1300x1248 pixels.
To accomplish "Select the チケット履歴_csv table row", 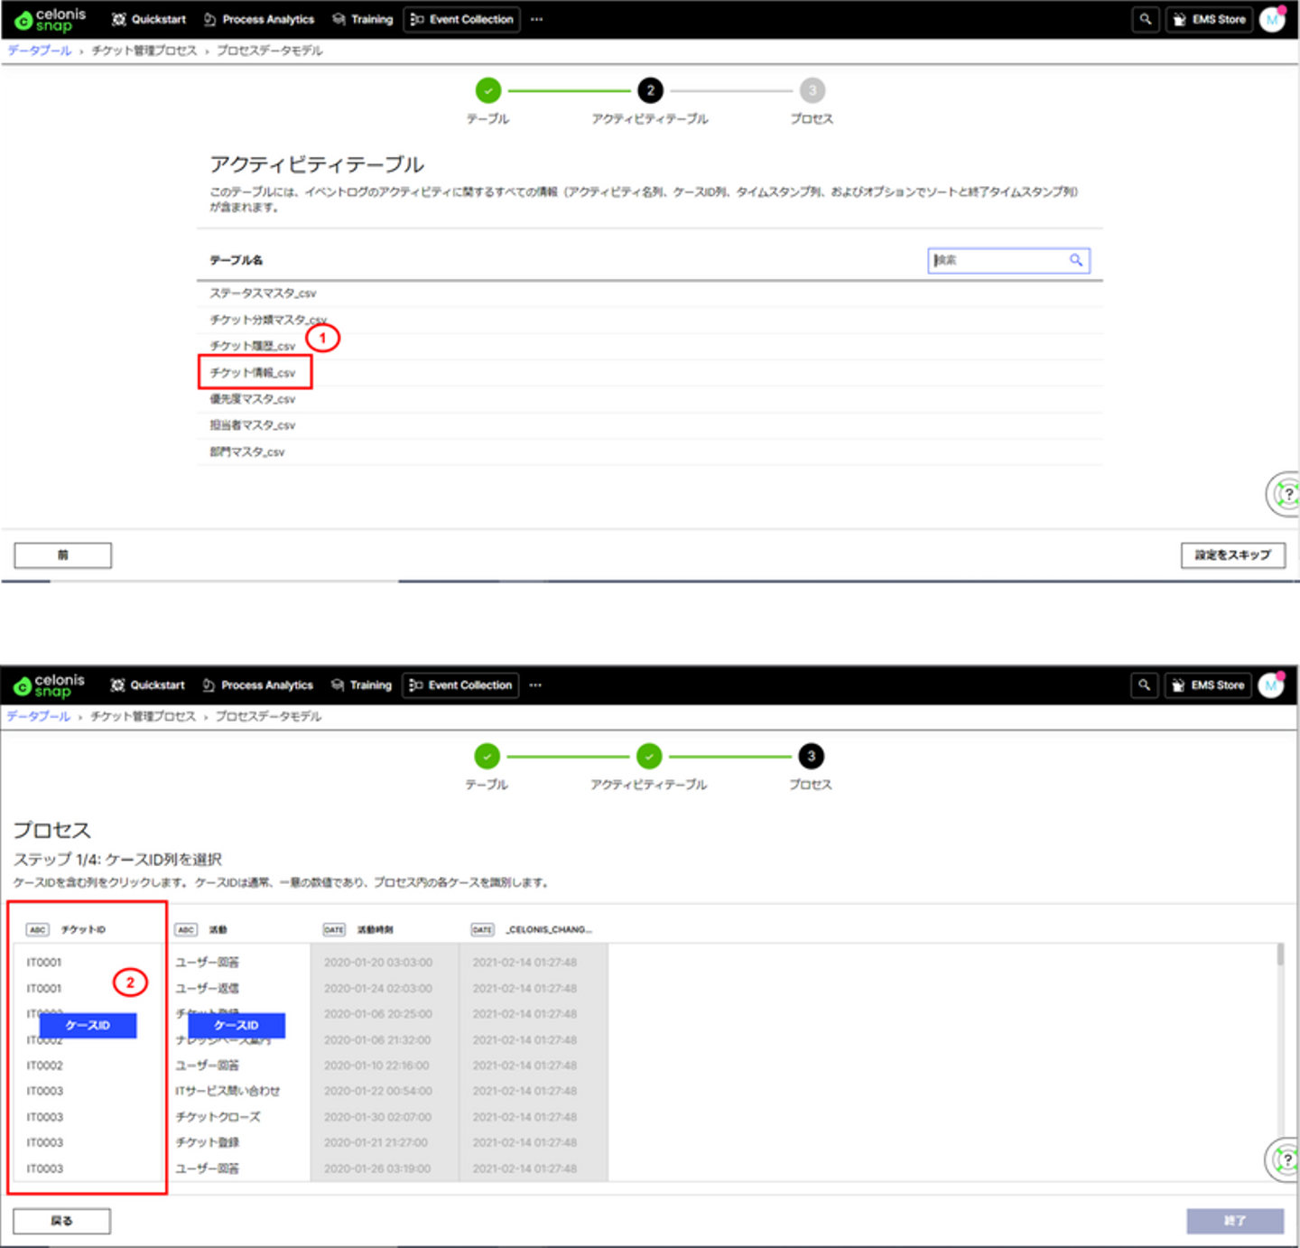I will [x=650, y=346].
